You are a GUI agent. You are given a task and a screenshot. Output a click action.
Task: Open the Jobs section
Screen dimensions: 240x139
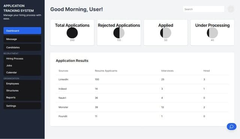[x=22, y=65]
